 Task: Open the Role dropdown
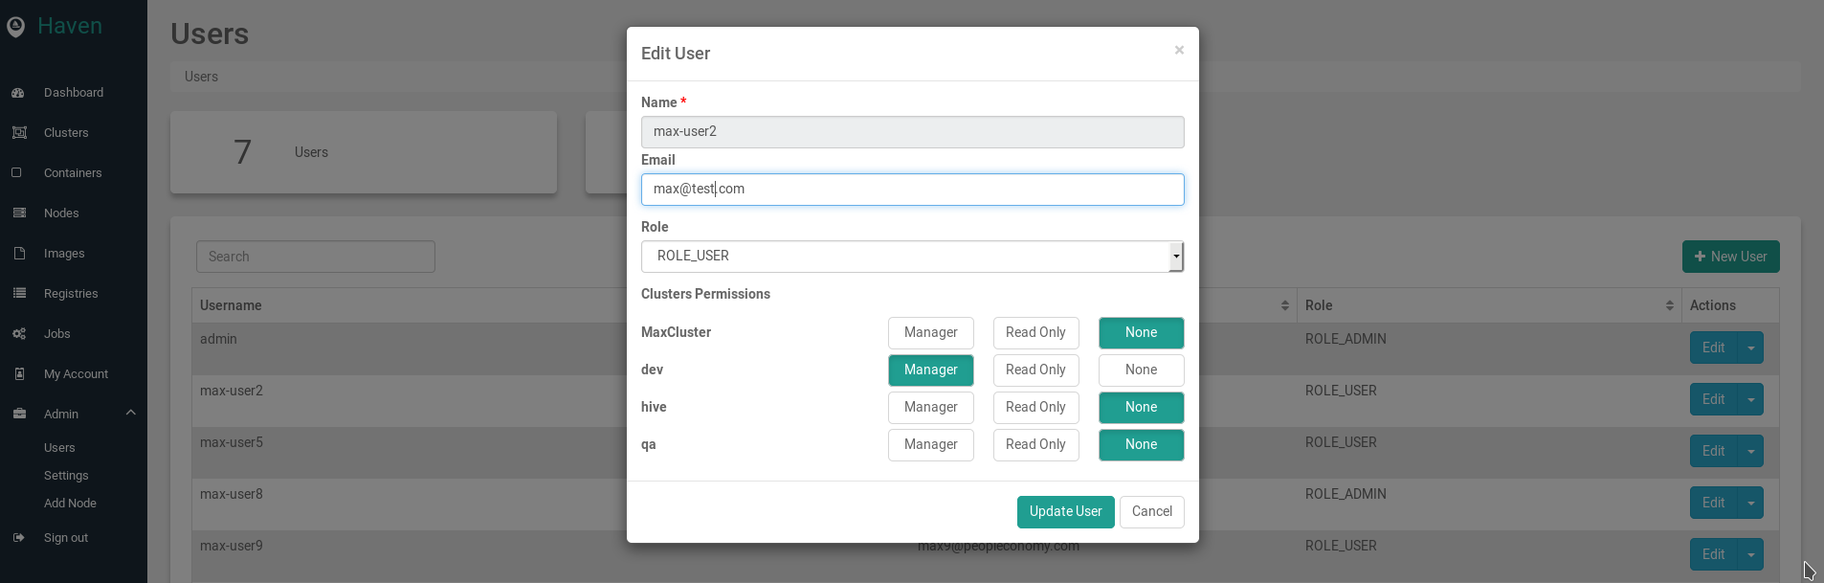coord(911,257)
